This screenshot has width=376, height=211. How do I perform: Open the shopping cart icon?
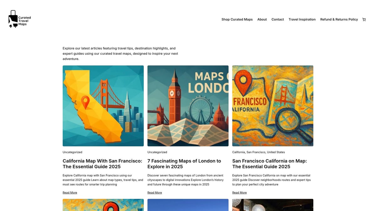[364, 19]
